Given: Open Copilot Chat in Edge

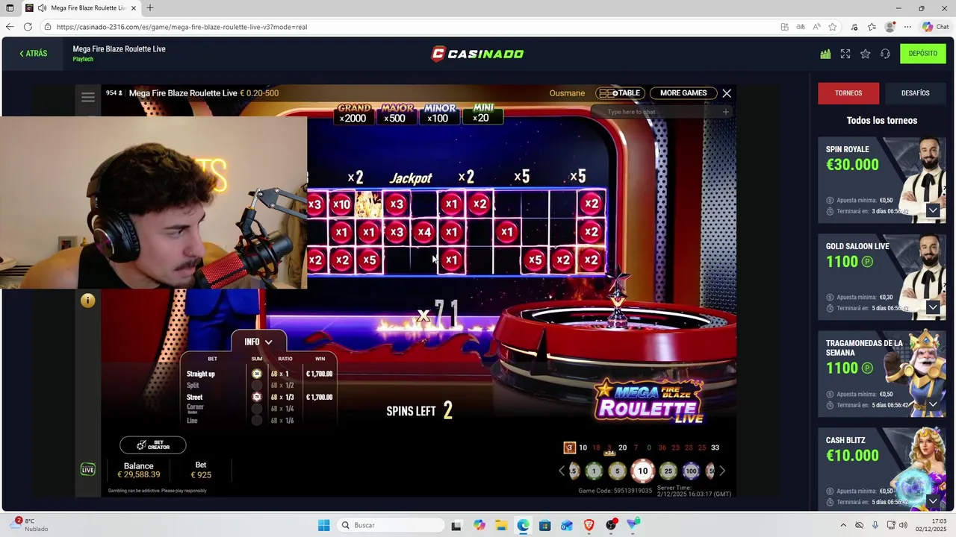Looking at the screenshot, I should [x=936, y=27].
